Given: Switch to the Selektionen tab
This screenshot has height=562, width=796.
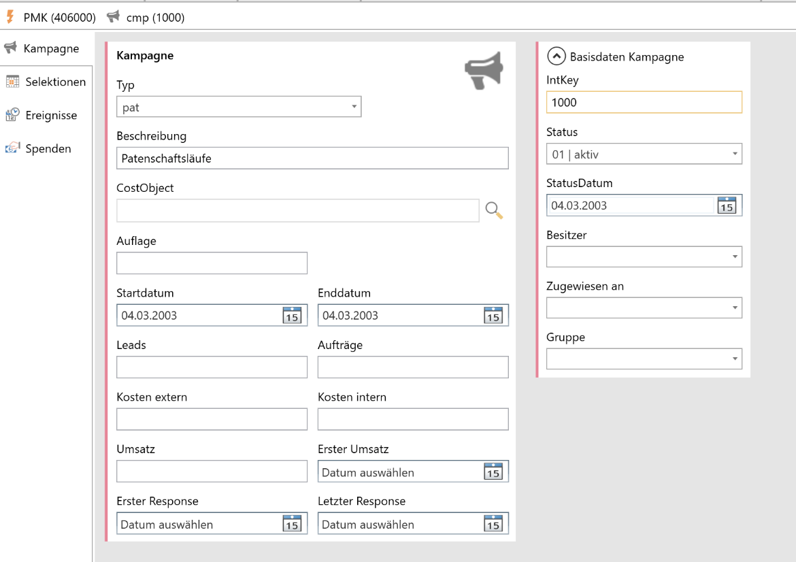Looking at the screenshot, I should (46, 82).
